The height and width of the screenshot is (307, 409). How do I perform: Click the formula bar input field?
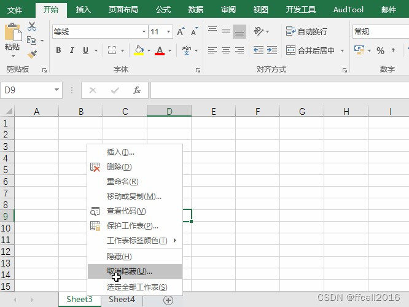279,90
